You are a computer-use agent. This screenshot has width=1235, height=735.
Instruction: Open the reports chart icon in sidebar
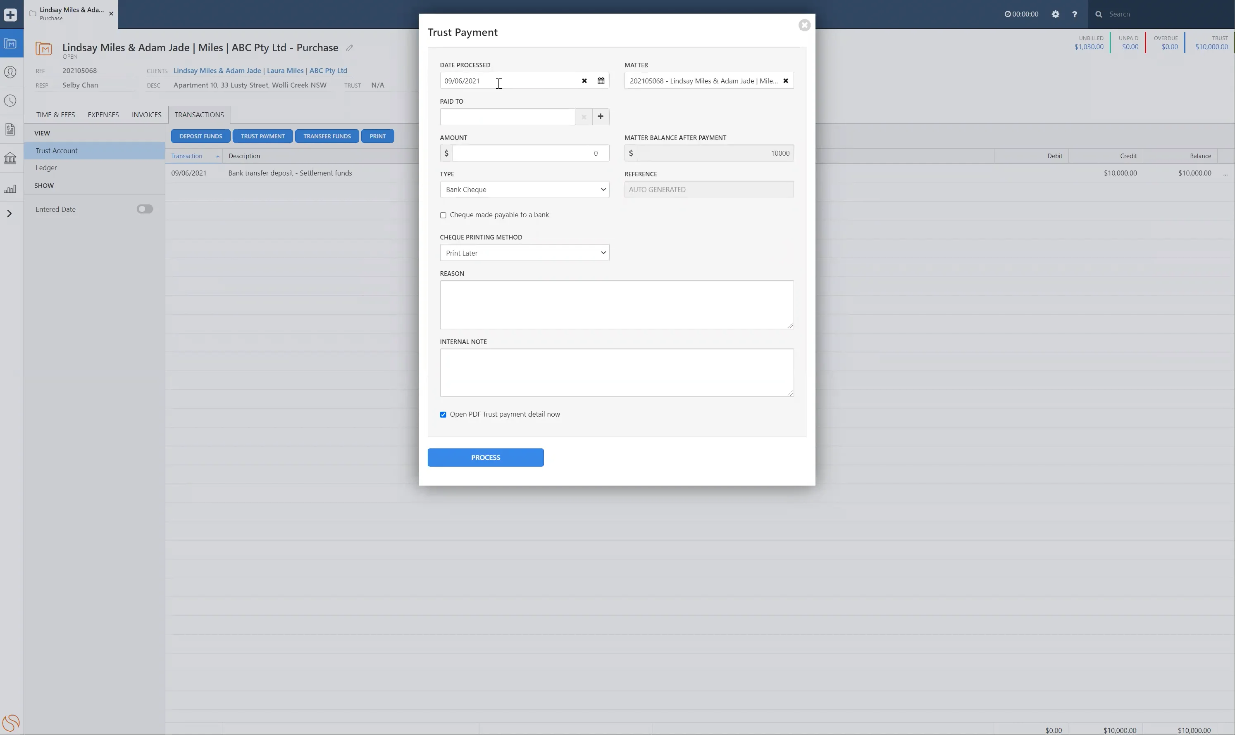click(10, 189)
